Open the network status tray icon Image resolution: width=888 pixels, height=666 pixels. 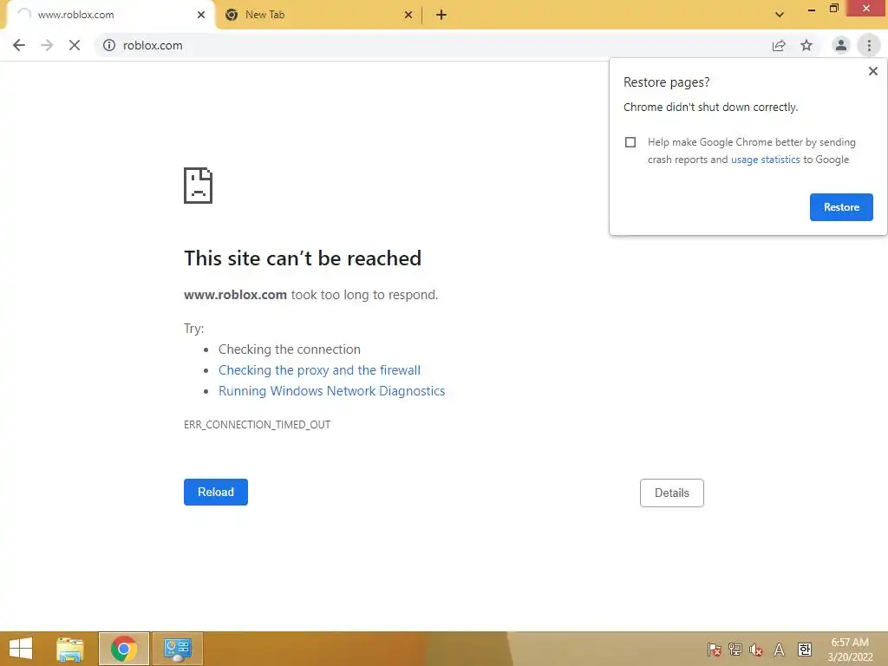pyautogui.click(x=735, y=650)
